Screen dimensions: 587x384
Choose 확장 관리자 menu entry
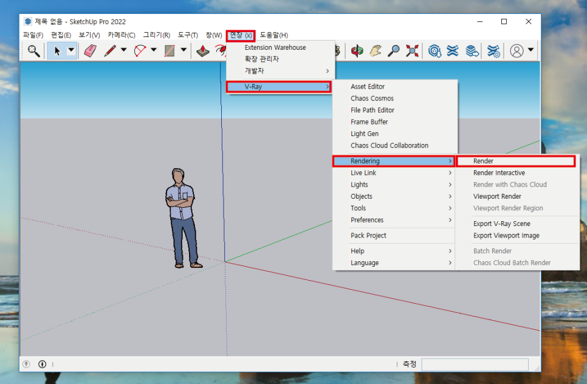point(280,59)
